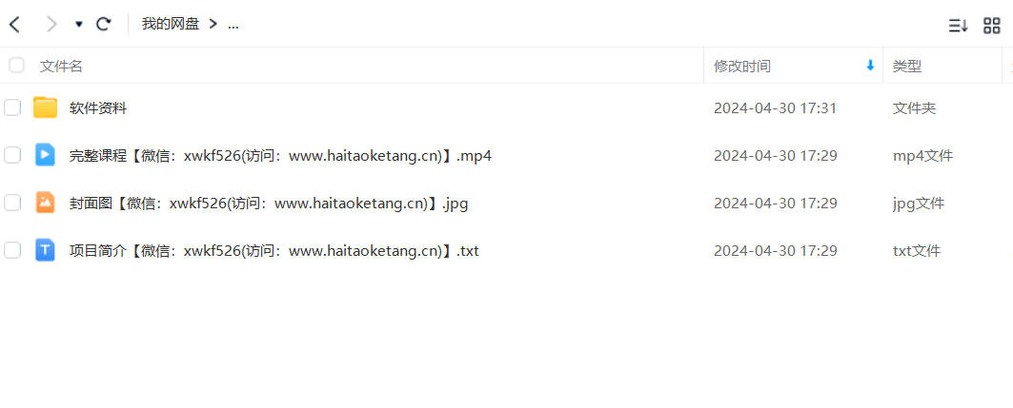The width and height of the screenshot is (1013, 408).
Task: Sort files by 文件名 column header
Action: pyautogui.click(x=61, y=66)
